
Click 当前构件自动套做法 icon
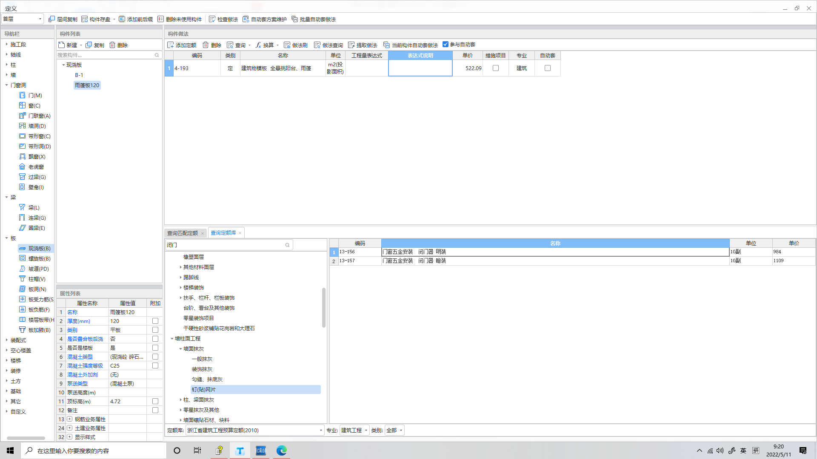386,45
